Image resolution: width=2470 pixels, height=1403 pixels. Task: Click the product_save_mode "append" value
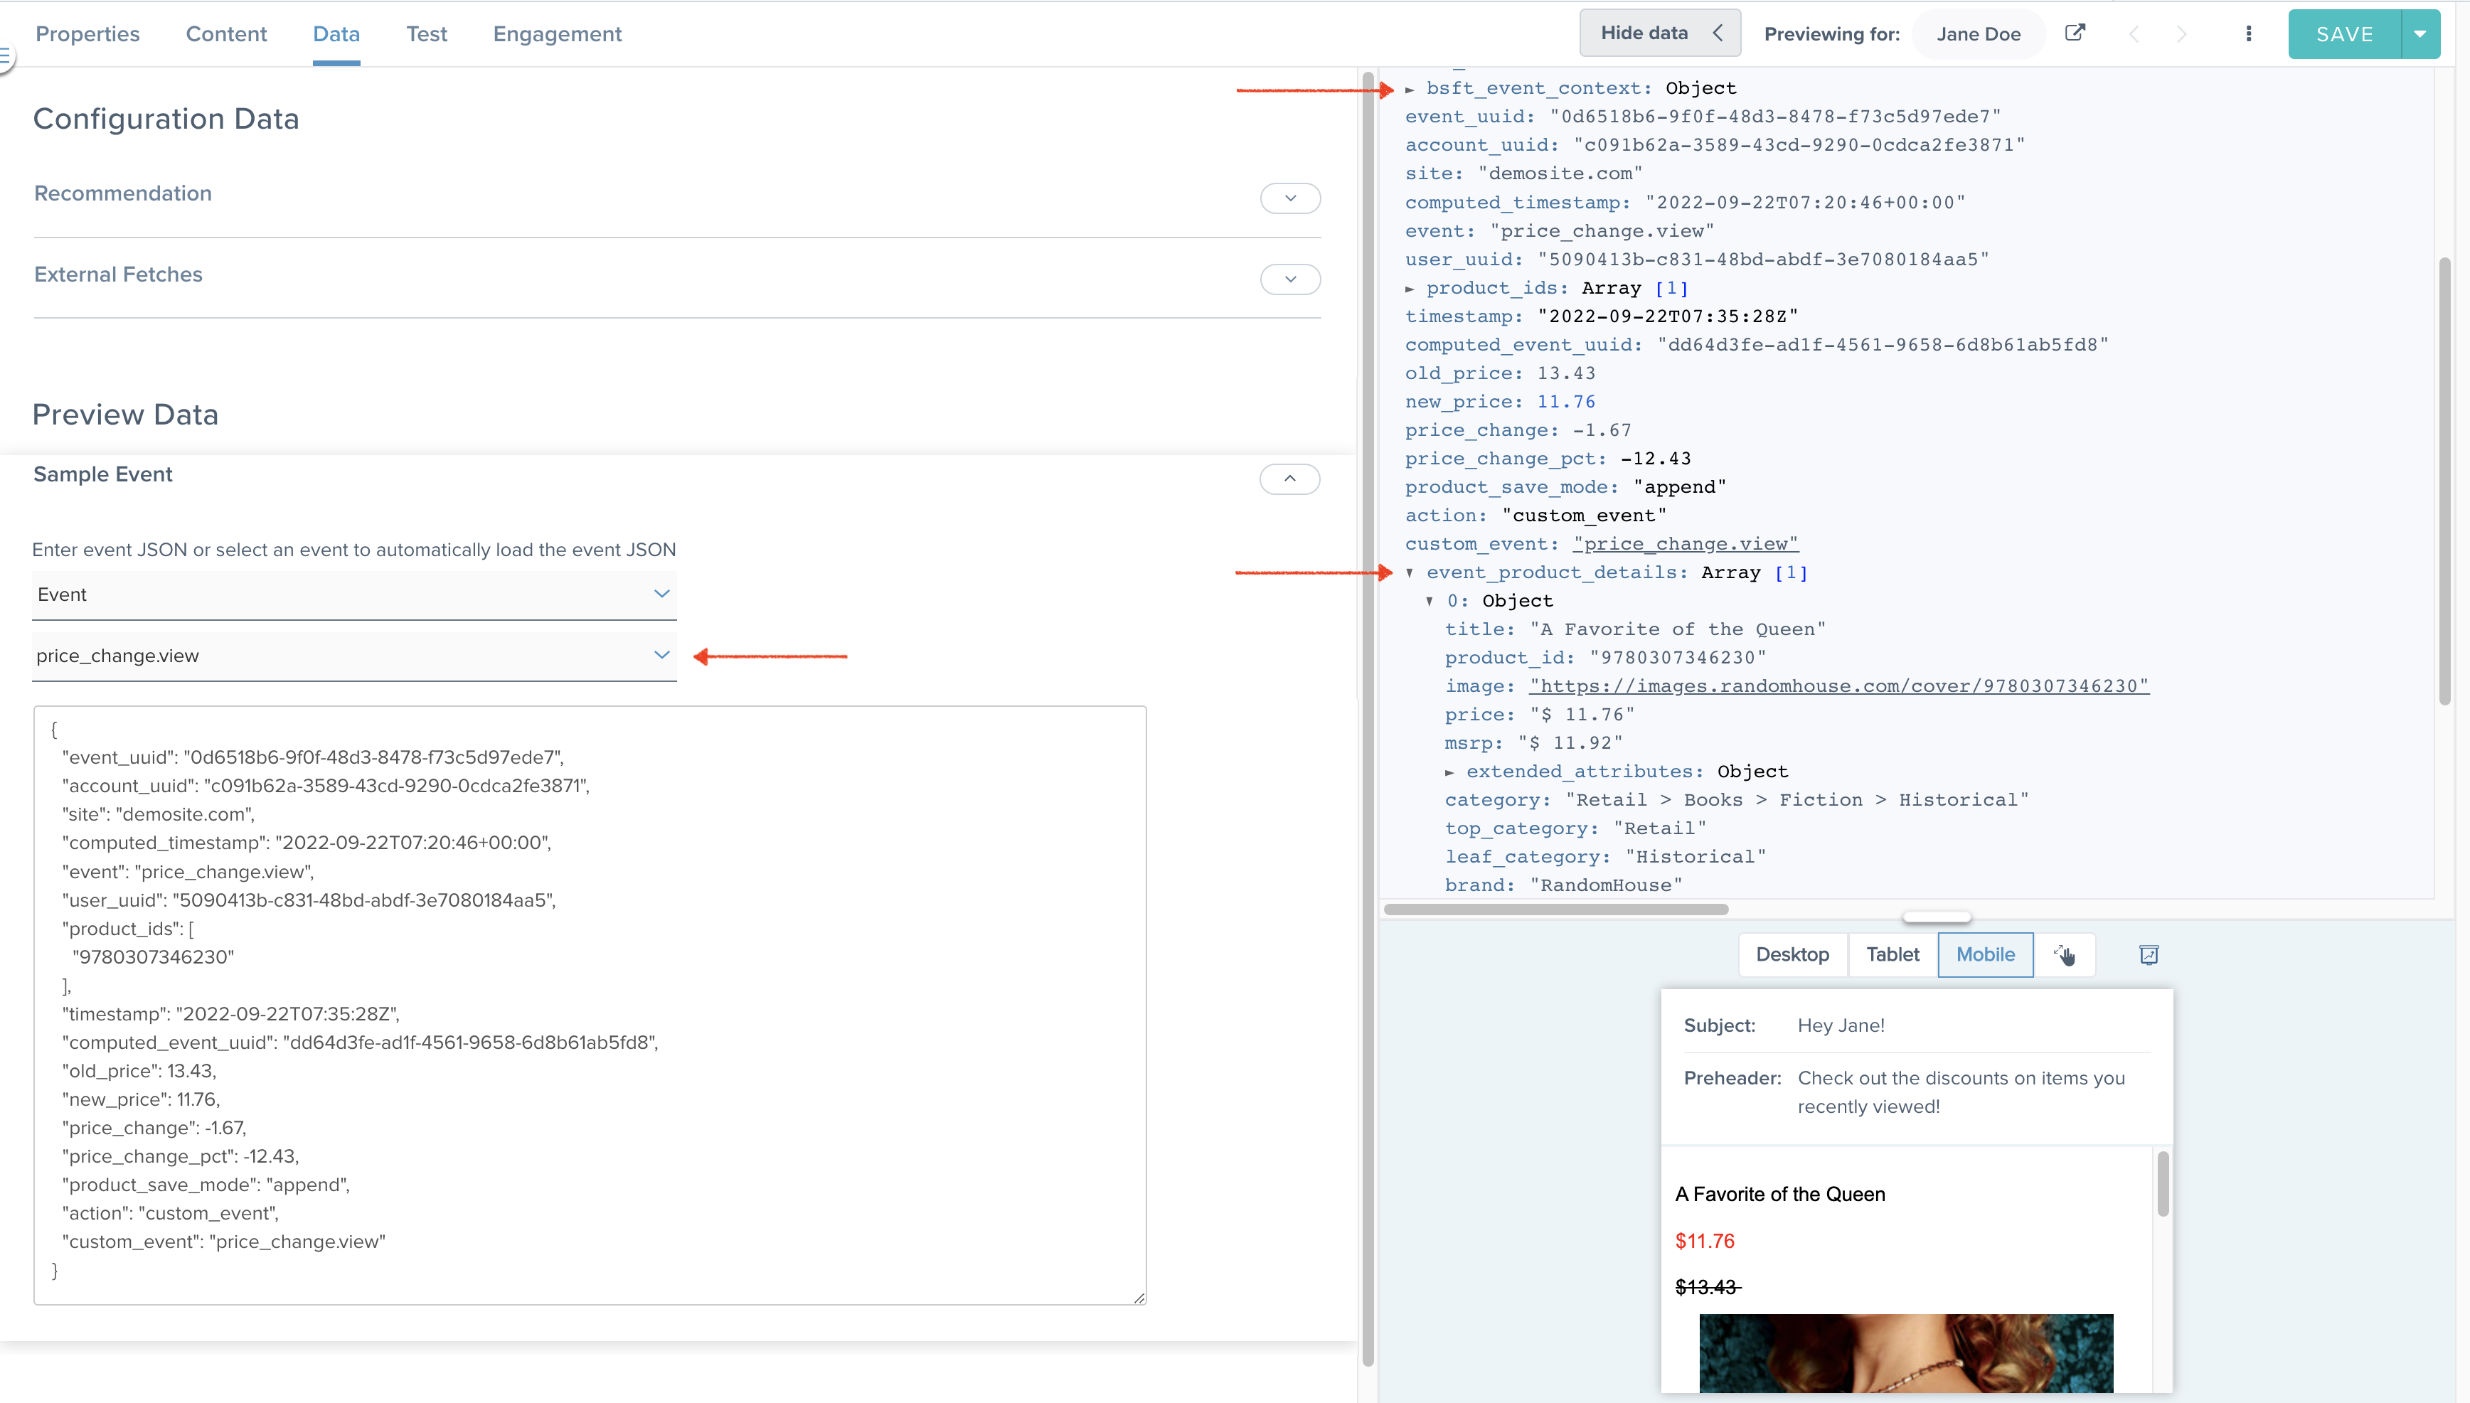[x=1680, y=486]
